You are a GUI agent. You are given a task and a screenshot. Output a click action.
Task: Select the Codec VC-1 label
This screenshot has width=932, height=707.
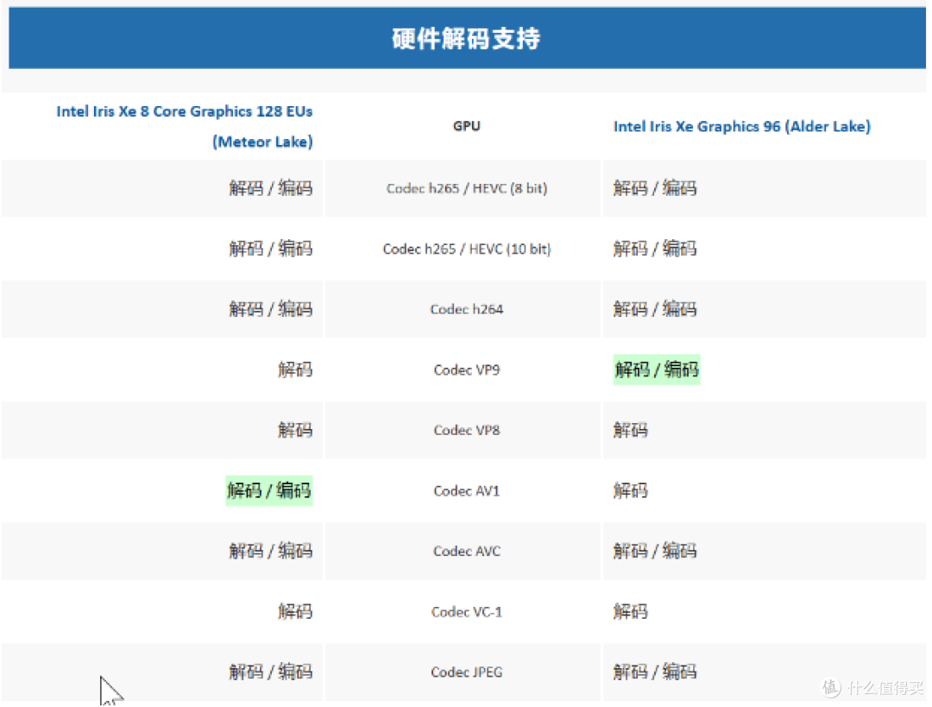pos(467,612)
